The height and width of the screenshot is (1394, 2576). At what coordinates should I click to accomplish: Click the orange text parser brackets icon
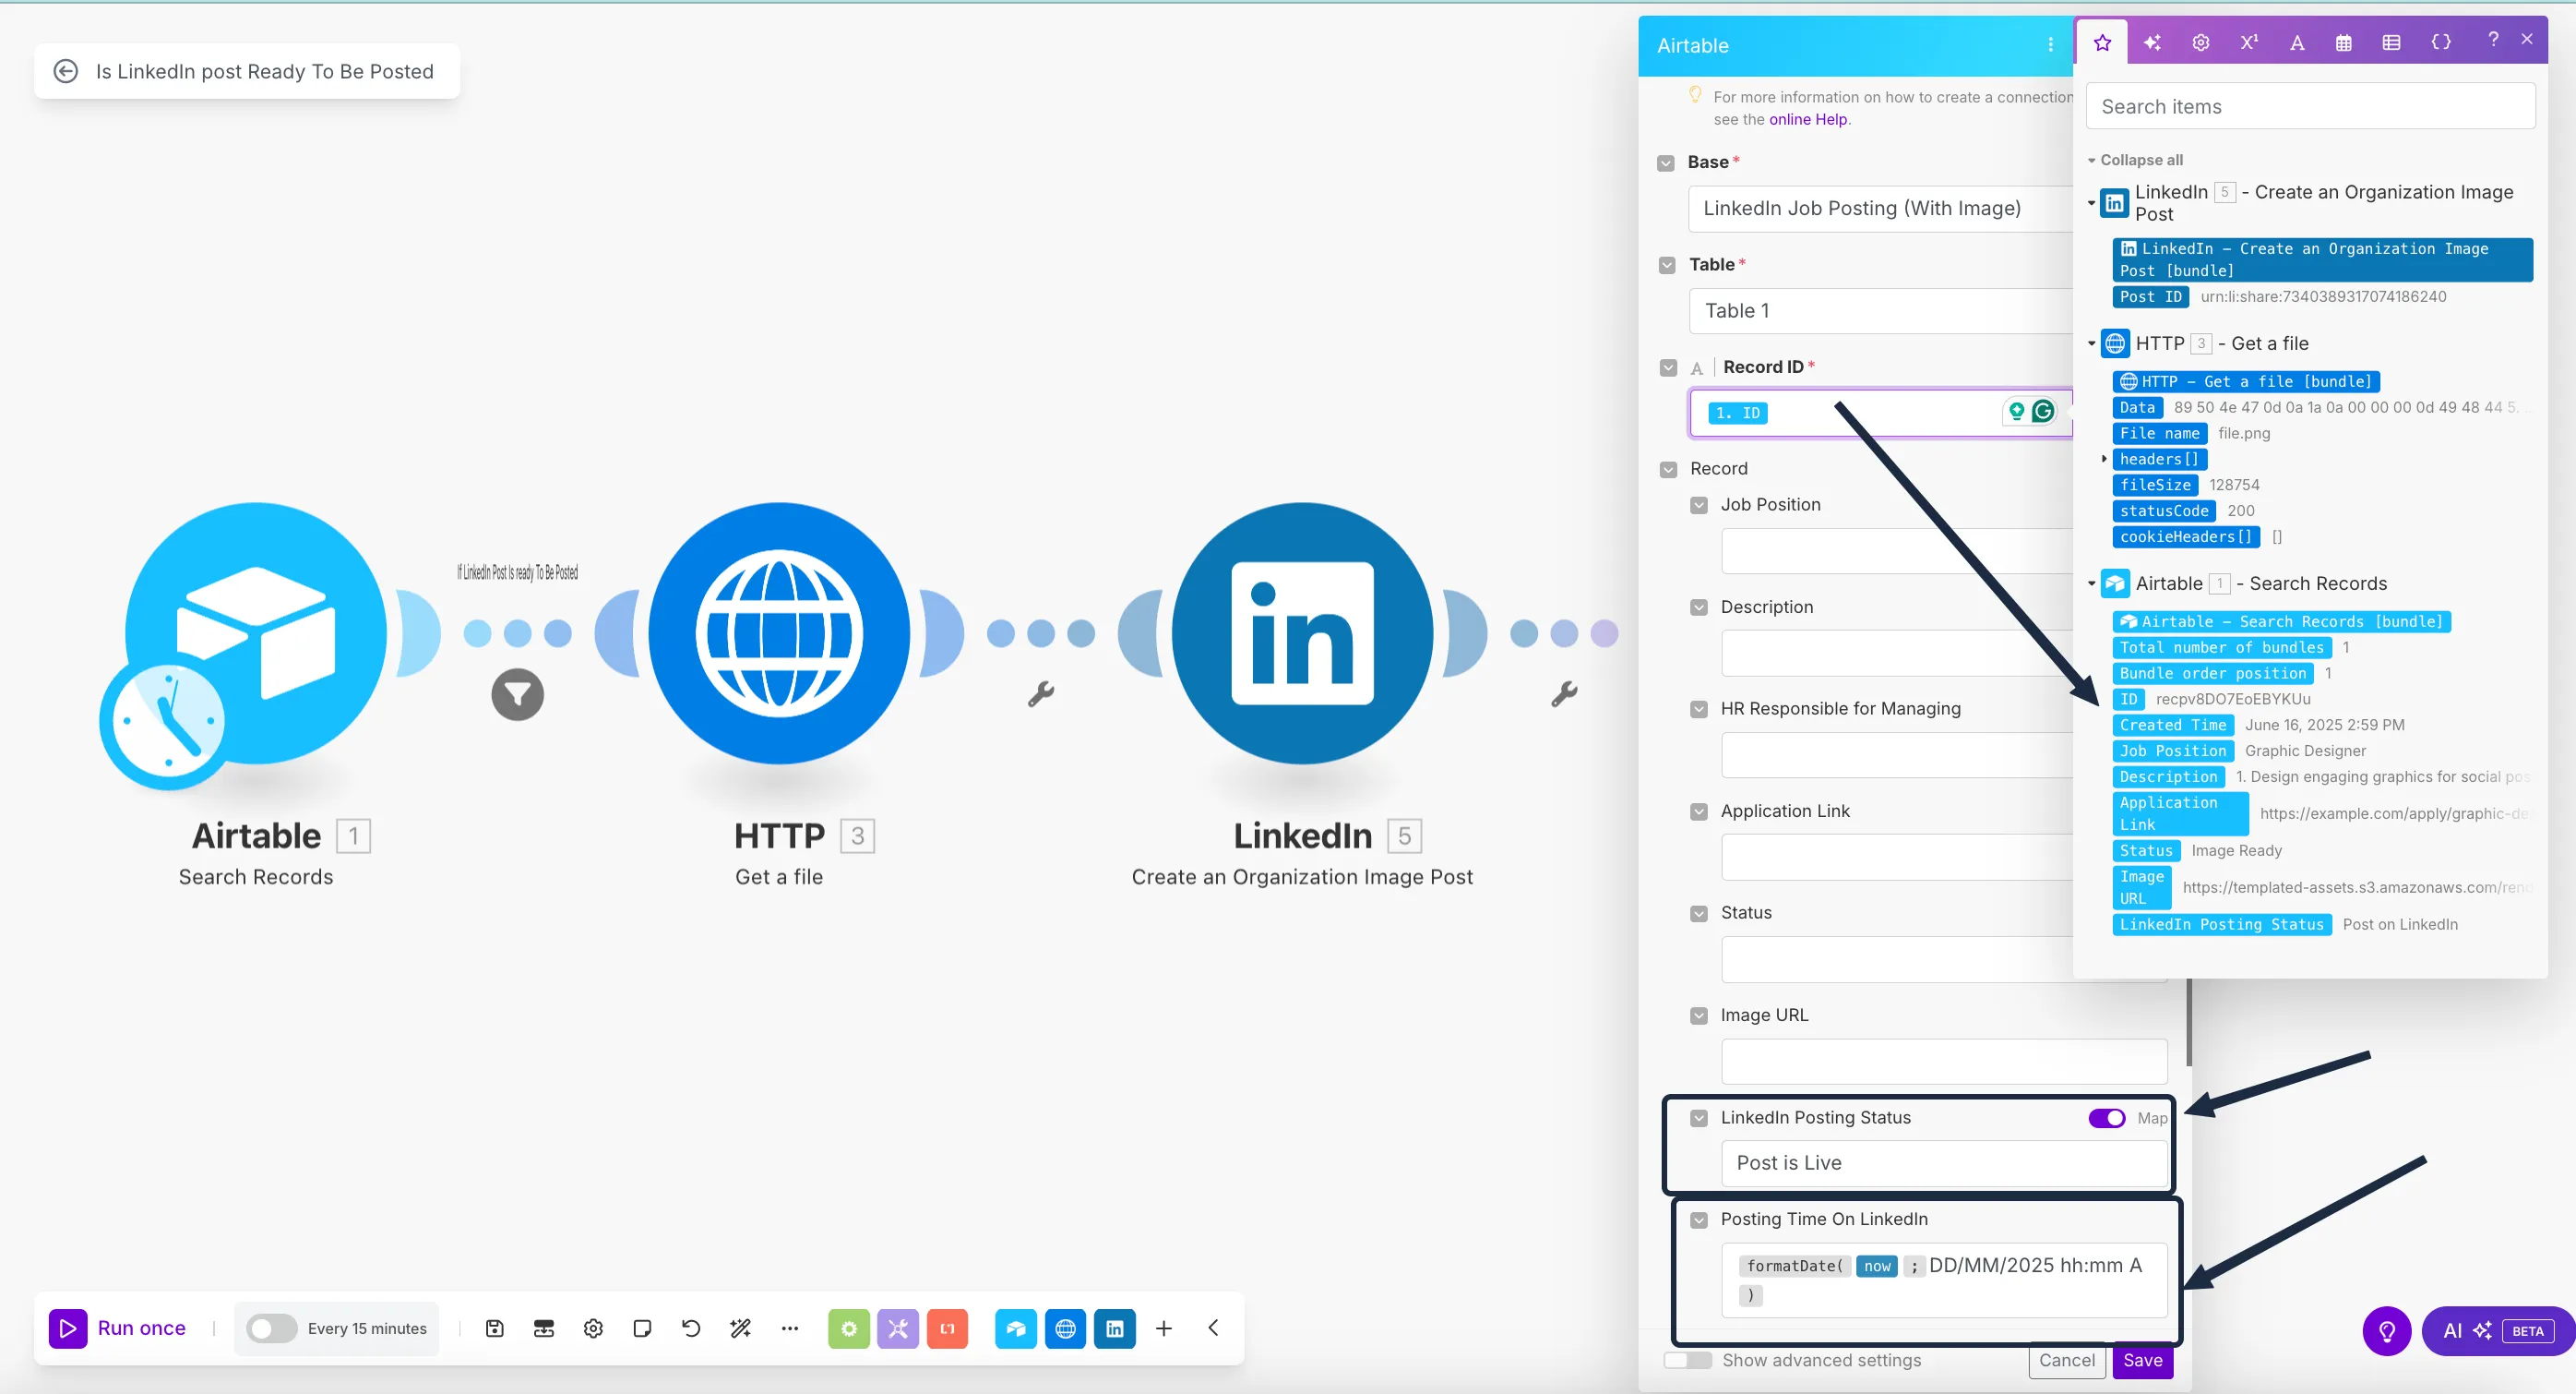click(947, 1328)
